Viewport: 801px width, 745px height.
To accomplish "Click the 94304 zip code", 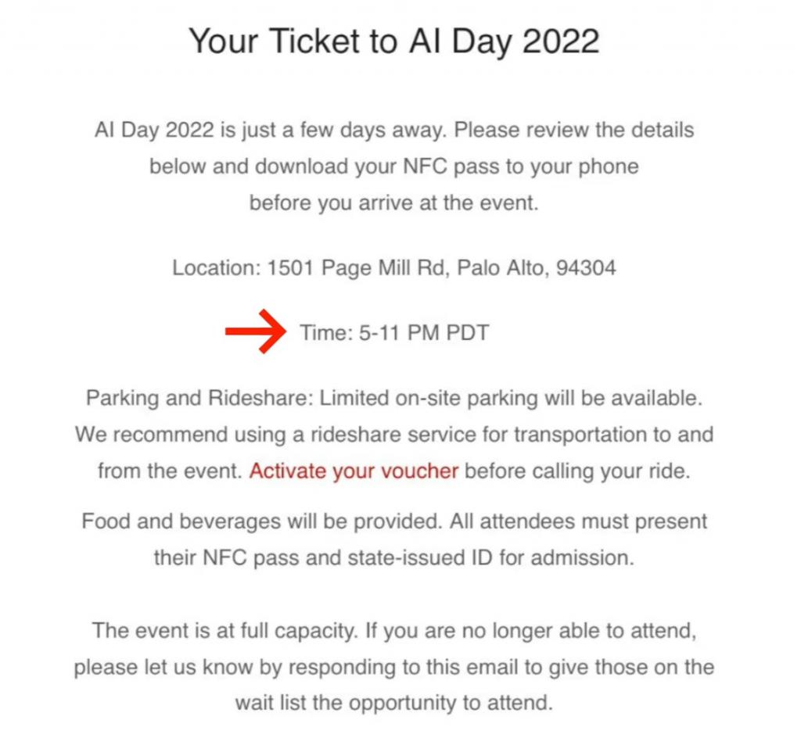I will [x=586, y=267].
